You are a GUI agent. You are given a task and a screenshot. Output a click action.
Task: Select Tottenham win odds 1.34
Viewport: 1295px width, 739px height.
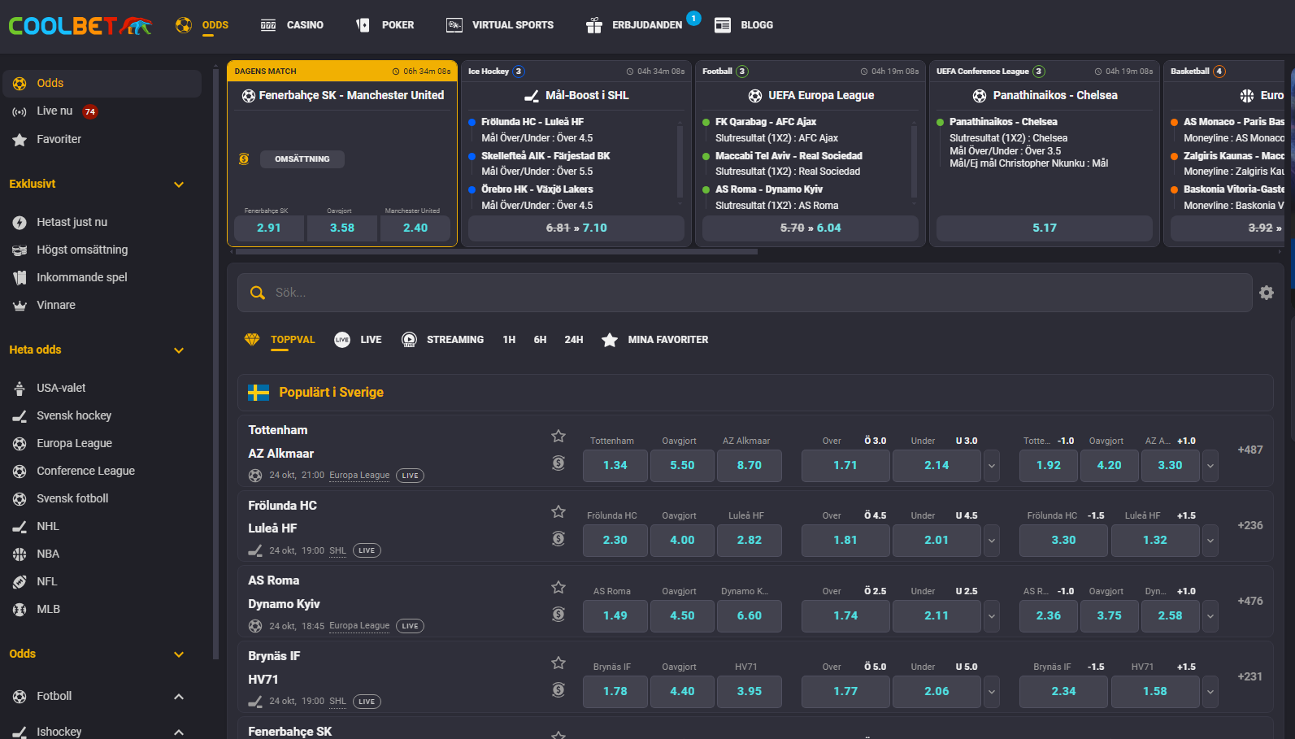615,466
